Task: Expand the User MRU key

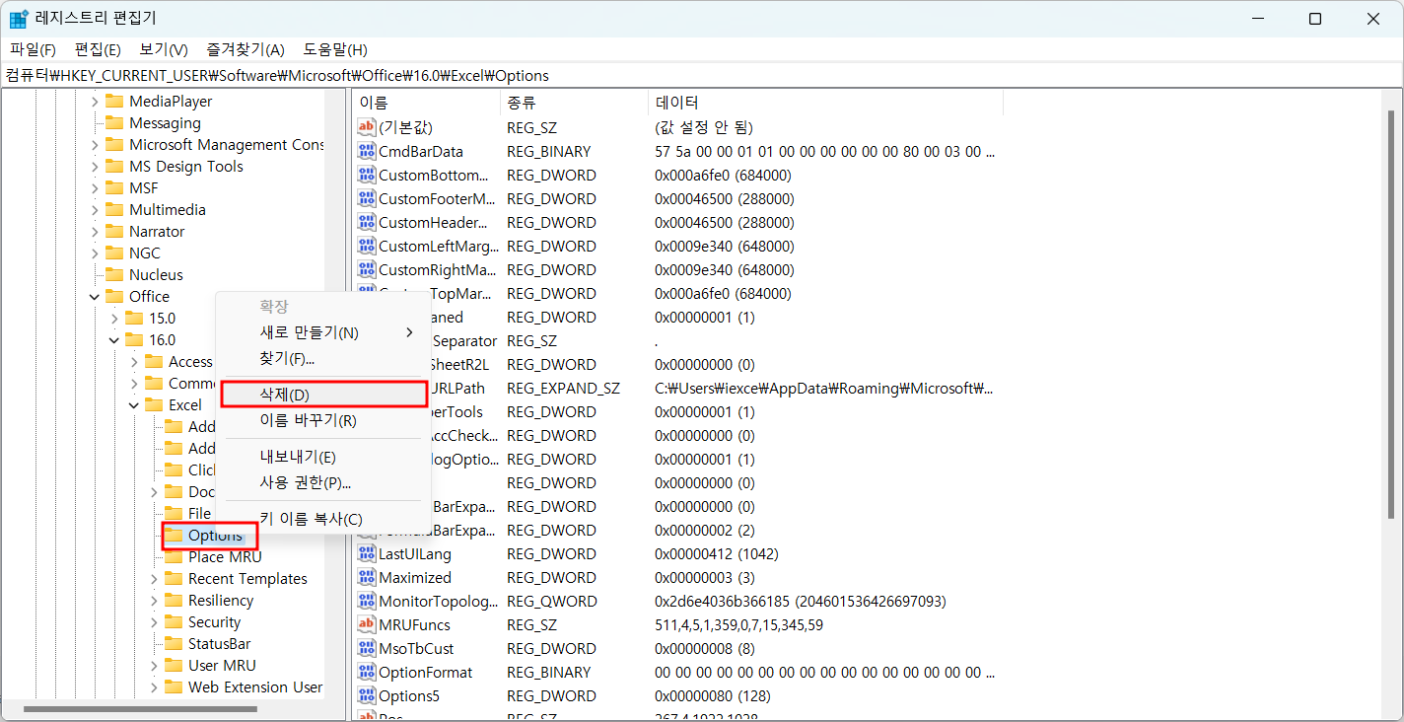Action: pyautogui.click(x=154, y=666)
